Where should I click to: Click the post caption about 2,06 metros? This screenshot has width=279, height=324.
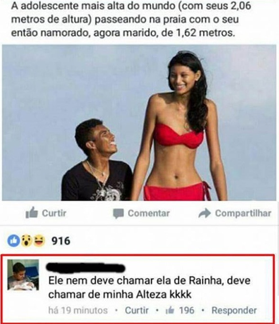[131, 19]
